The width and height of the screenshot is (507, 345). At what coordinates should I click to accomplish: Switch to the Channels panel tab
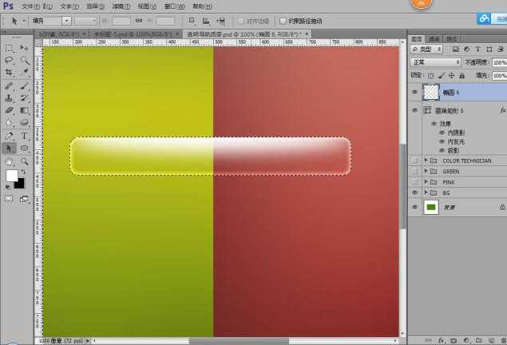tap(434, 39)
